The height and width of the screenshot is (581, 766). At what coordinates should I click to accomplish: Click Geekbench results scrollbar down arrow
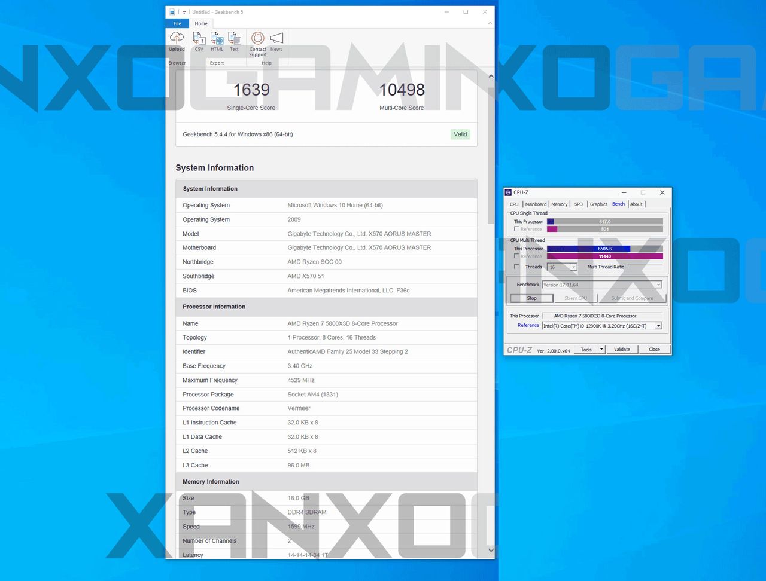[x=491, y=550]
